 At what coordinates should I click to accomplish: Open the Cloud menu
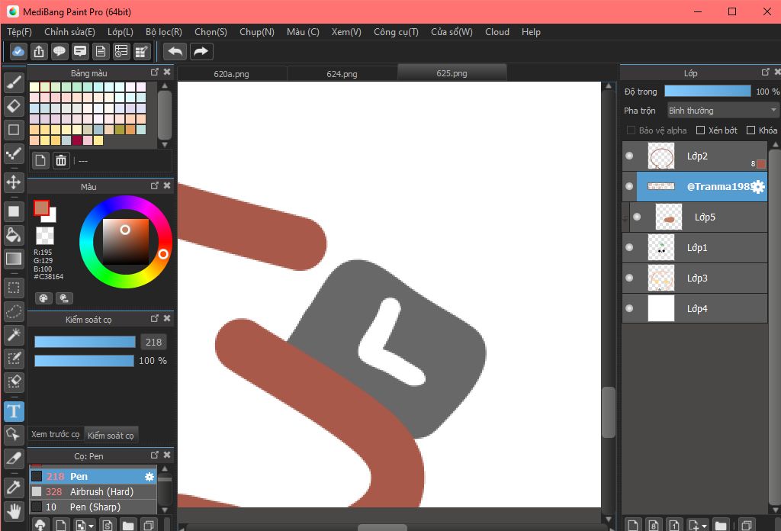pyautogui.click(x=497, y=32)
